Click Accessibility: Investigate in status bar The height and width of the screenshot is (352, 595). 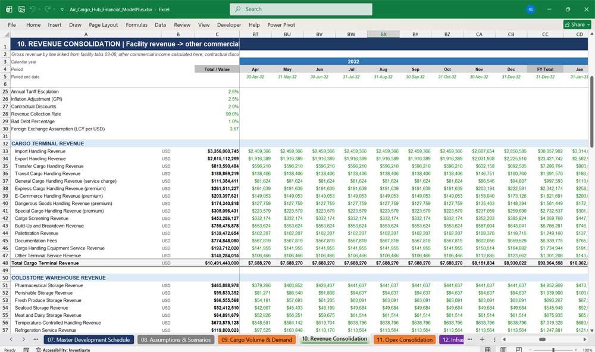(63, 350)
